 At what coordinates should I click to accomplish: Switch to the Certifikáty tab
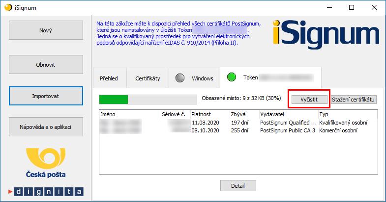148,78
